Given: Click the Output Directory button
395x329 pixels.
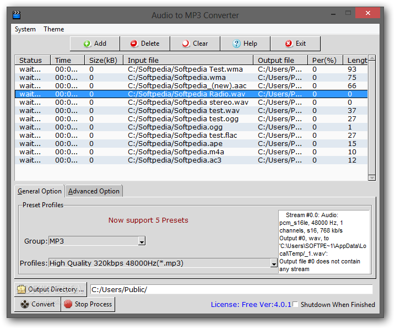Looking at the screenshot, I should coord(50,289).
